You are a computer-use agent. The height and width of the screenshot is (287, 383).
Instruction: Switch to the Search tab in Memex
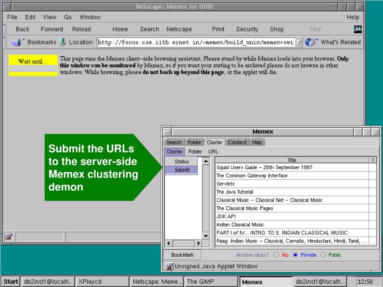(174, 142)
